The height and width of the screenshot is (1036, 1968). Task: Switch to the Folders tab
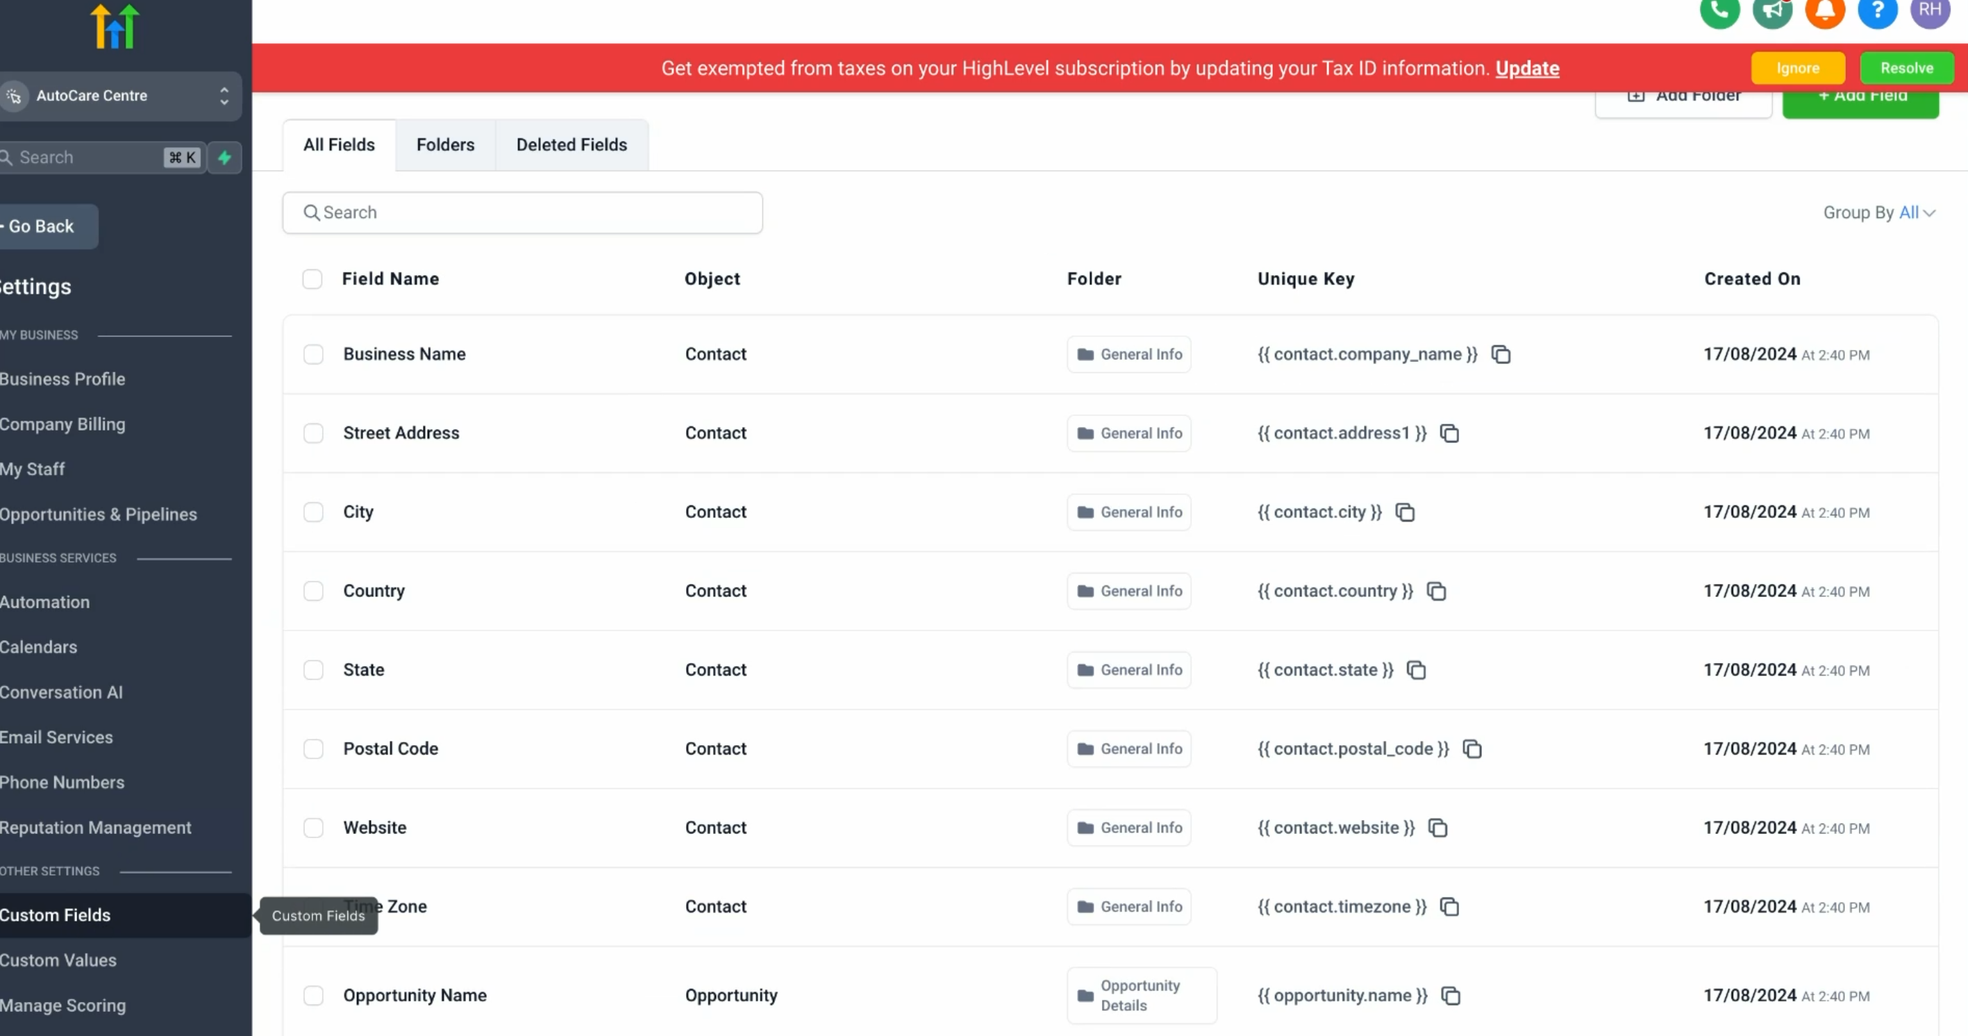point(444,144)
